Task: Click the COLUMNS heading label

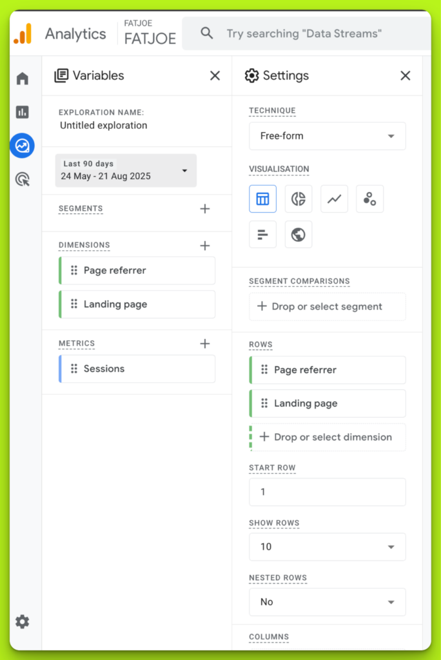Action: point(269,637)
